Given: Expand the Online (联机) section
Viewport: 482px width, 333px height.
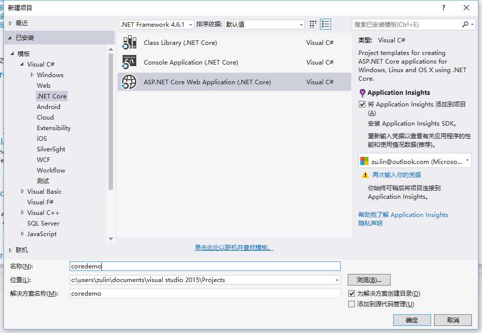Looking at the screenshot, I should [x=11, y=250].
